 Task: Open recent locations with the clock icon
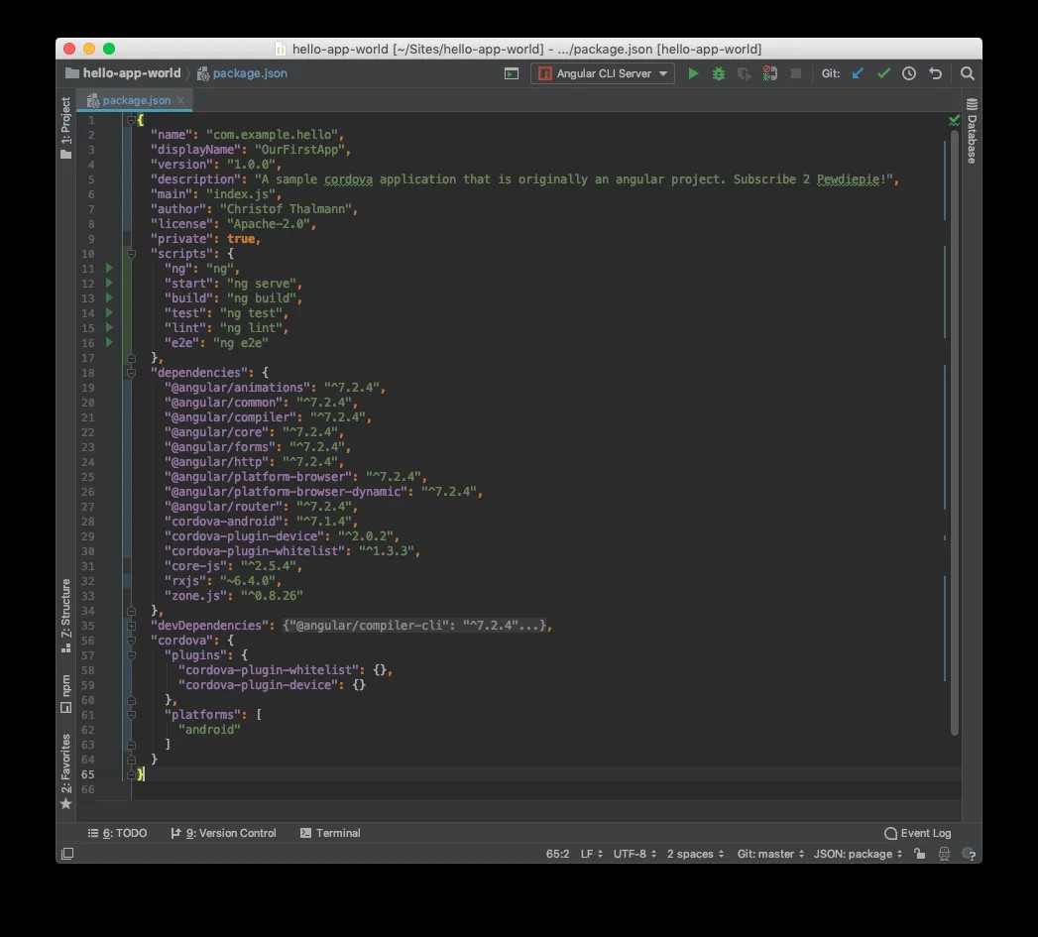(x=908, y=73)
